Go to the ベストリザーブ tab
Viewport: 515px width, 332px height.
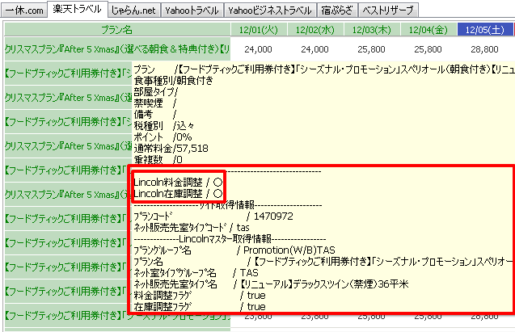pyautogui.click(x=386, y=11)
